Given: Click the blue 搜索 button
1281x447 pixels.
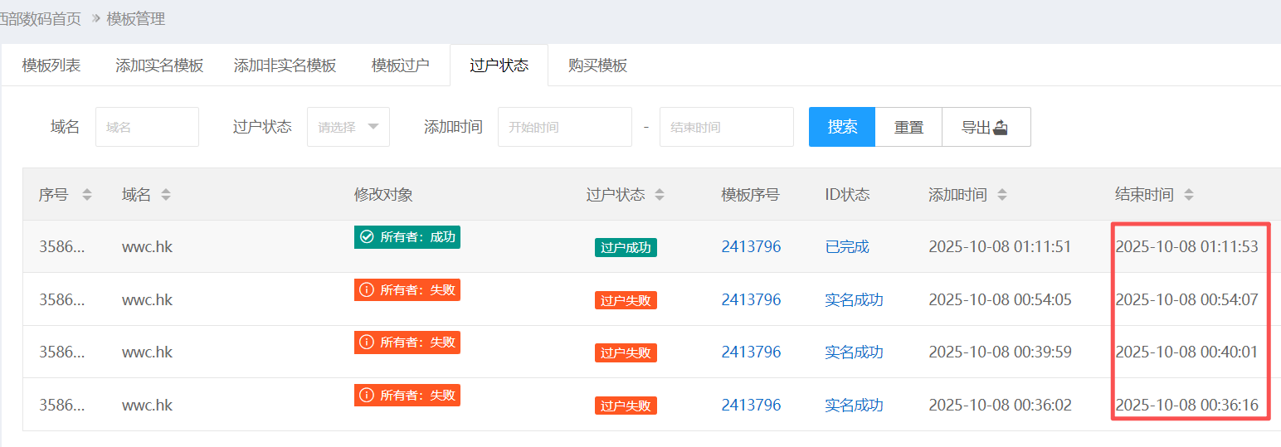Looking at the screenshot, I should (842, 127).
